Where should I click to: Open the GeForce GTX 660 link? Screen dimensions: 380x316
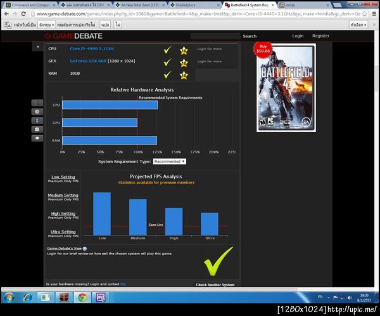[x=88, y=61]
